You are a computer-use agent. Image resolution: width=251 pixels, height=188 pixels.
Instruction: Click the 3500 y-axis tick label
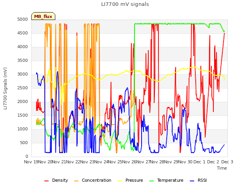23,61
